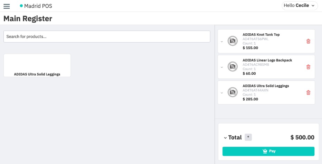Expand the Total breakdown chevron
The width and height of the screenshot is (322, 164).
225,138
